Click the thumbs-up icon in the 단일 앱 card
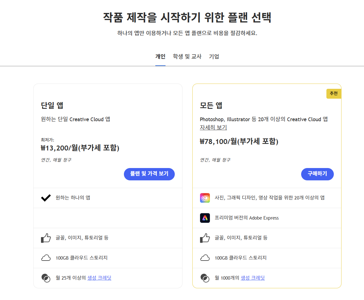Viewport: 364px width, 300px height. 46,237
